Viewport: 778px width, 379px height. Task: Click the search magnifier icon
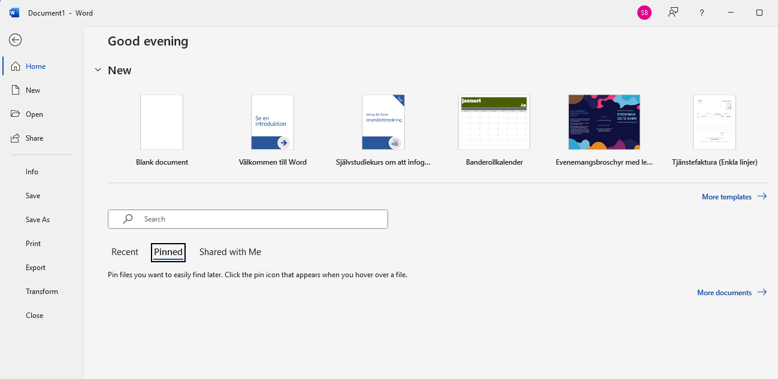click(128, 219)
